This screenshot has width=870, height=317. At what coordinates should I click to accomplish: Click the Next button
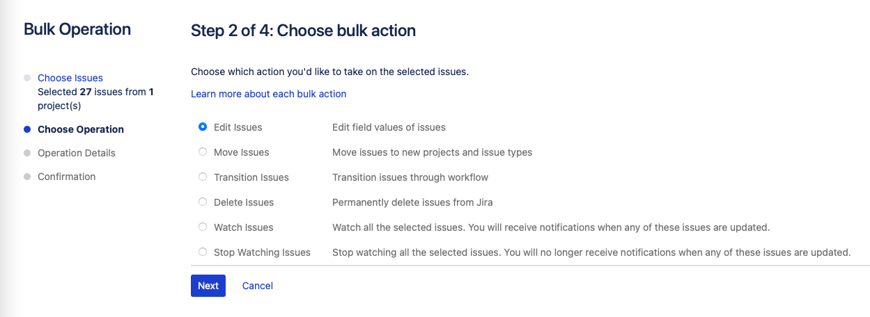[x=208, y=286]
